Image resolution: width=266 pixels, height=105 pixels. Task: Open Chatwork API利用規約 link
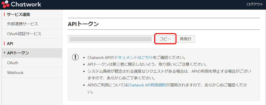point(147,85)
